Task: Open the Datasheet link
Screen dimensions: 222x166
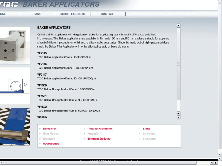Action: point(49,129)
